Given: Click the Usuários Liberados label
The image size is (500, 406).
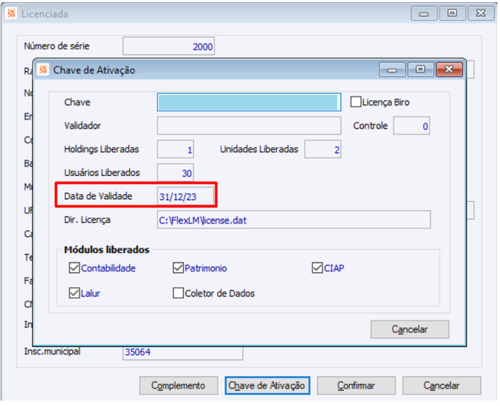Looking at the screenshot, I should pos(102,173).
